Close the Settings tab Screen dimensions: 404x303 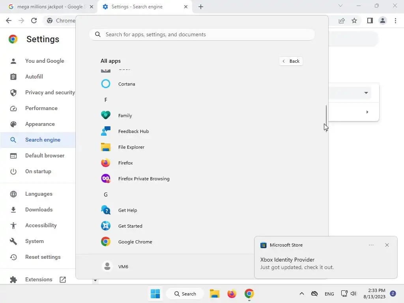[x=186, y=7]
